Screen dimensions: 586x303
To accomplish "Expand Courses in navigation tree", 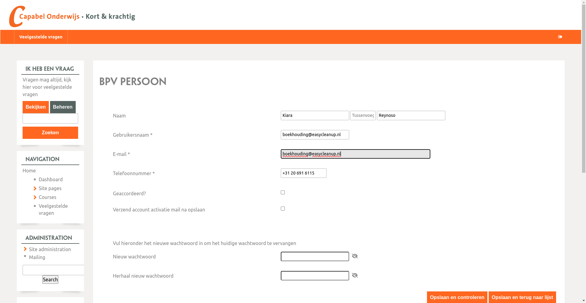I will (x=35, y=197).
